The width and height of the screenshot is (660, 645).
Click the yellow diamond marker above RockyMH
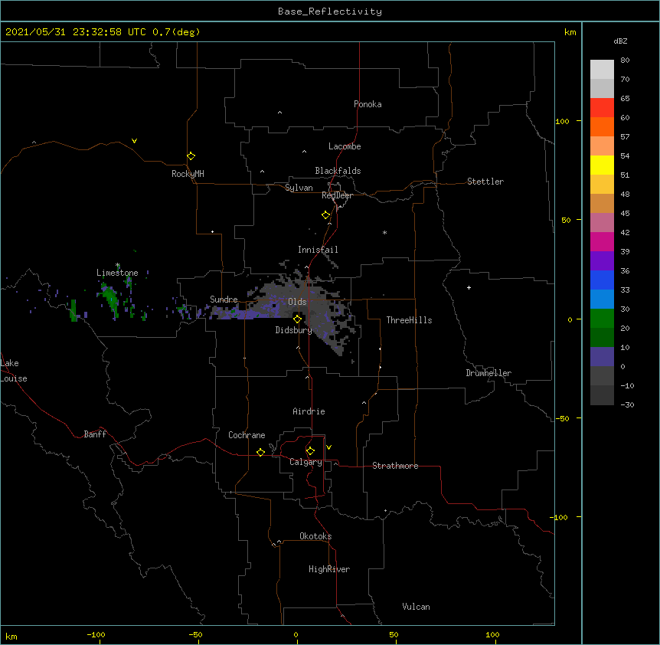(x=191, y=156)
